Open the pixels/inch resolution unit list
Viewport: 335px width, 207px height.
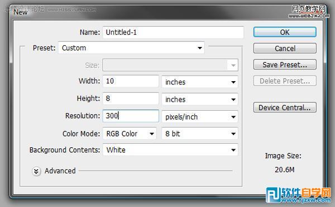200,117
